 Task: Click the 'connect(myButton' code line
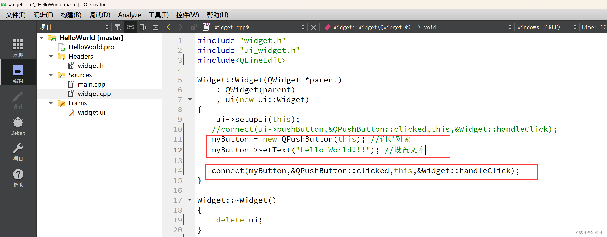pyautogui.click(x=365, y=171)
